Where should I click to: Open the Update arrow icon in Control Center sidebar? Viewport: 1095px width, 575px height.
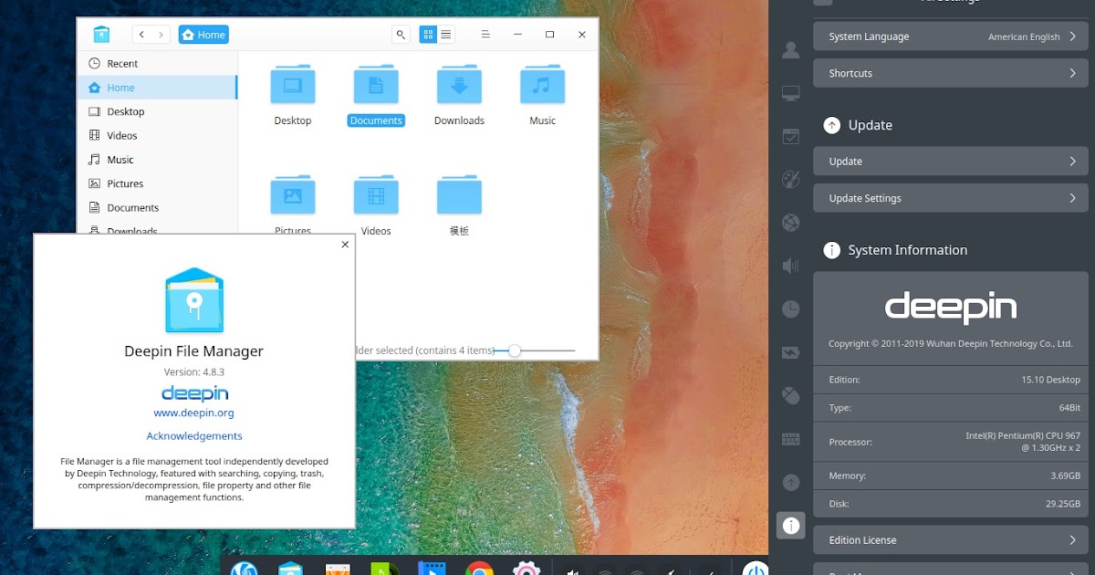click(790, 482)
